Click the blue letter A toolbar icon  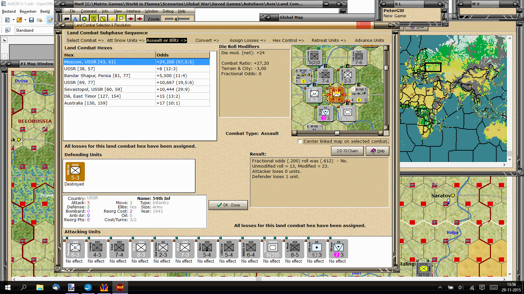(x=75, y=19)
